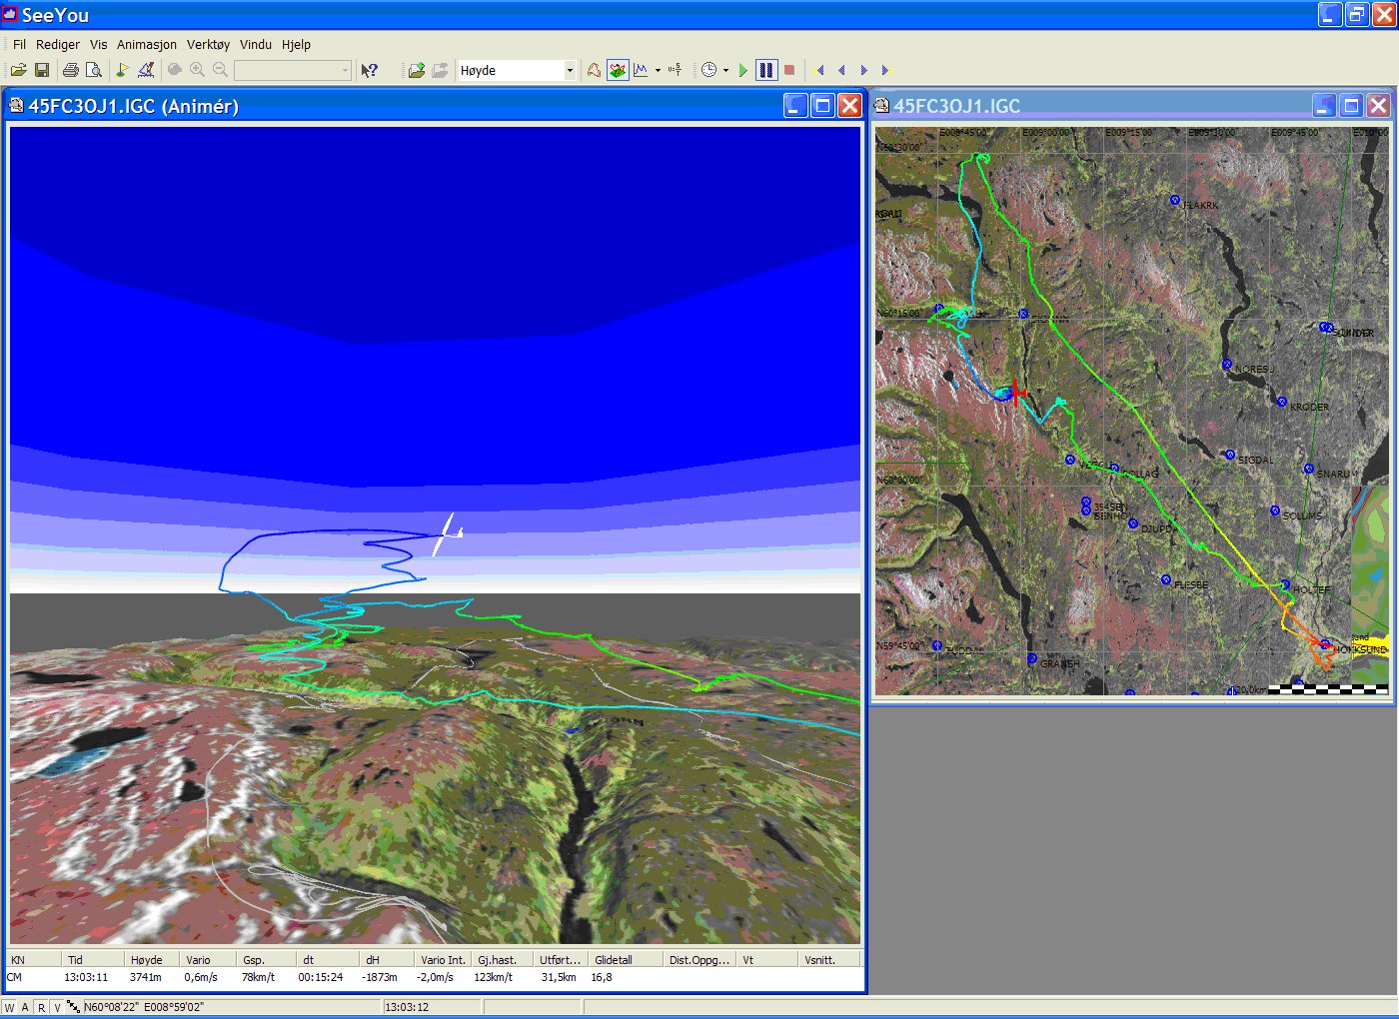Open the barograph graph dropdown arrow
Viewport: 1399px width, 1019px height.
pos(658,70)
